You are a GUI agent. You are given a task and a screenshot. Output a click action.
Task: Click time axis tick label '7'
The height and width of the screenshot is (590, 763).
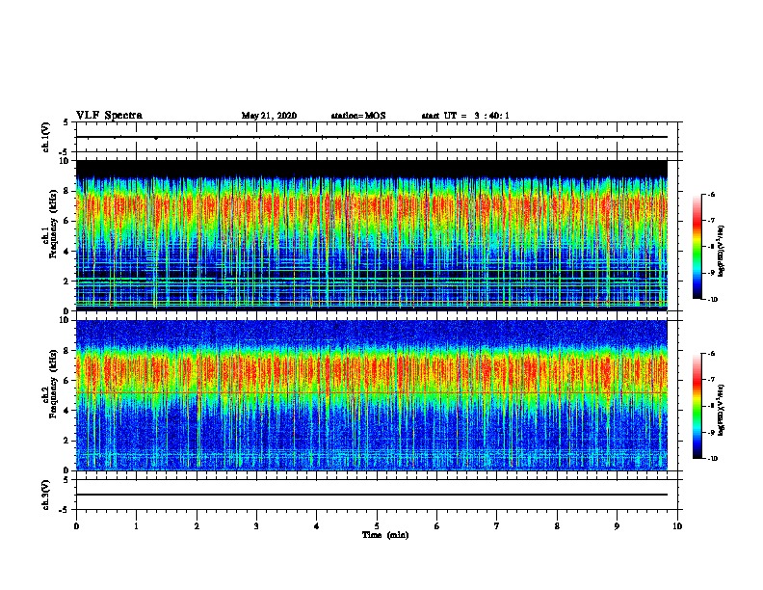pos(497,526)
